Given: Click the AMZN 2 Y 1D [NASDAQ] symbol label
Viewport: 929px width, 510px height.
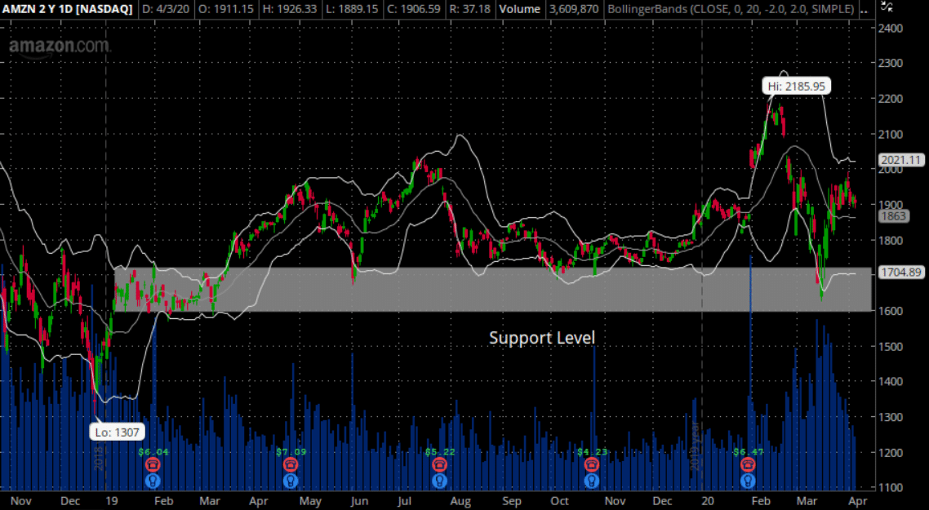Looking at the screenshot, I should point(68,9).
